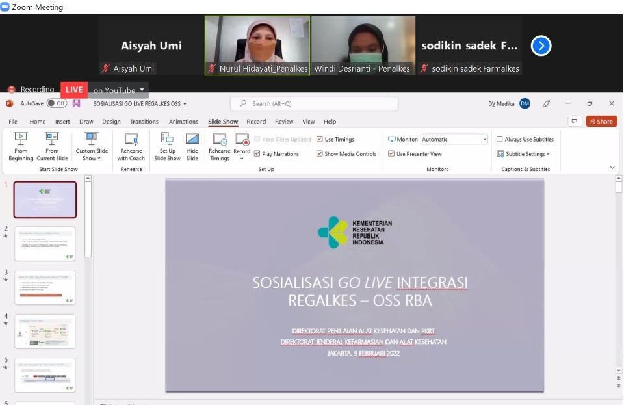Click the Search box in PowerPoint
Image resolution: width=624 pixels, height=405 pixels.
point(314,104)
